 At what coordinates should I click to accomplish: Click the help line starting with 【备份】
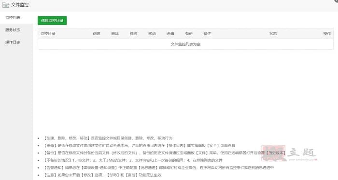165,153
